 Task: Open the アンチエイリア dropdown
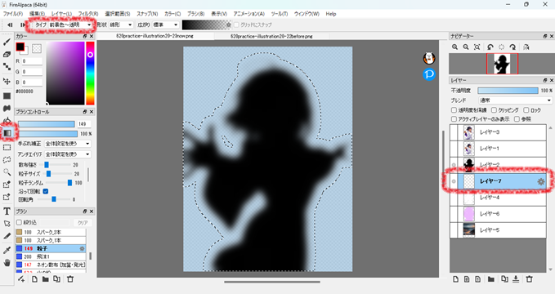pos(68,154)
